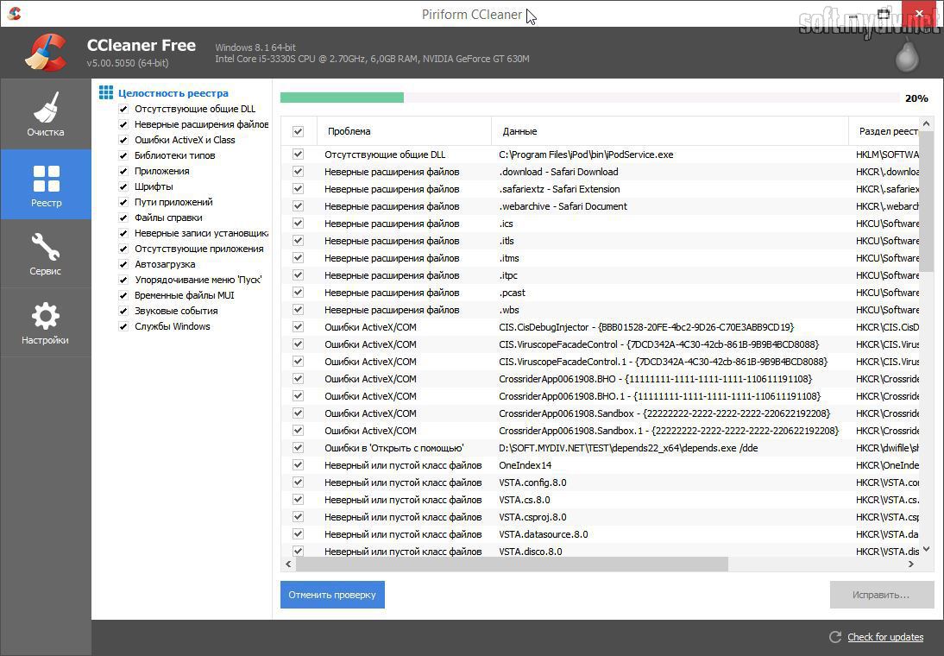Toggle the Библиотеки типов checkbox
The height and width of the screenshot is (656, 944).
point(123,155)
